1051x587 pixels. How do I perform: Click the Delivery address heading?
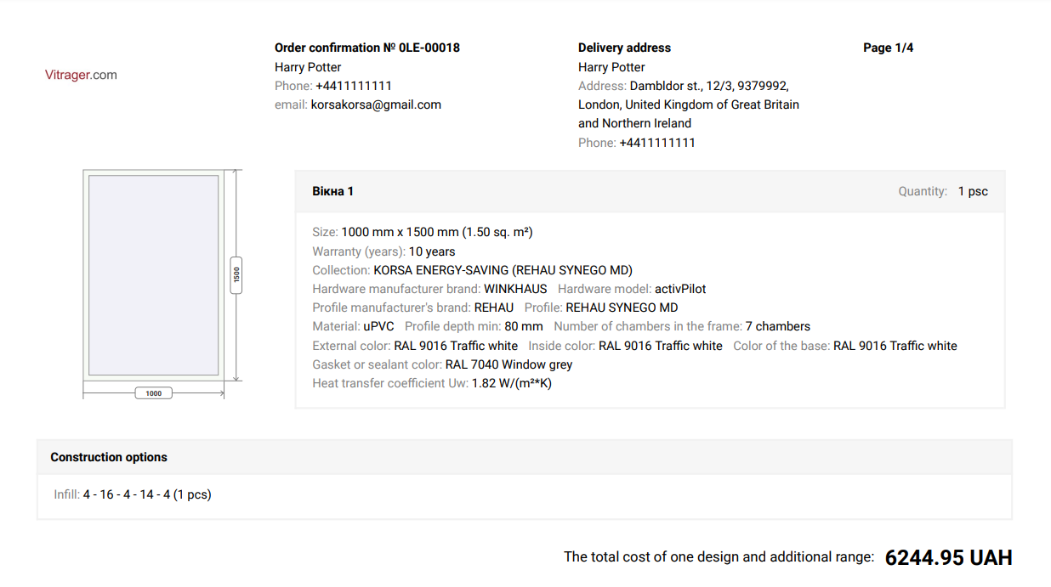[624, 48]
